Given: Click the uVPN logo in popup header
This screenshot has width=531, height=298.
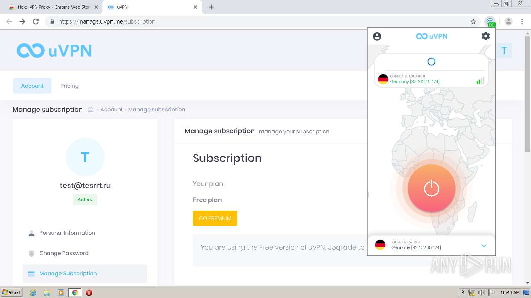Looking at the screenshot, I should 431,36.
